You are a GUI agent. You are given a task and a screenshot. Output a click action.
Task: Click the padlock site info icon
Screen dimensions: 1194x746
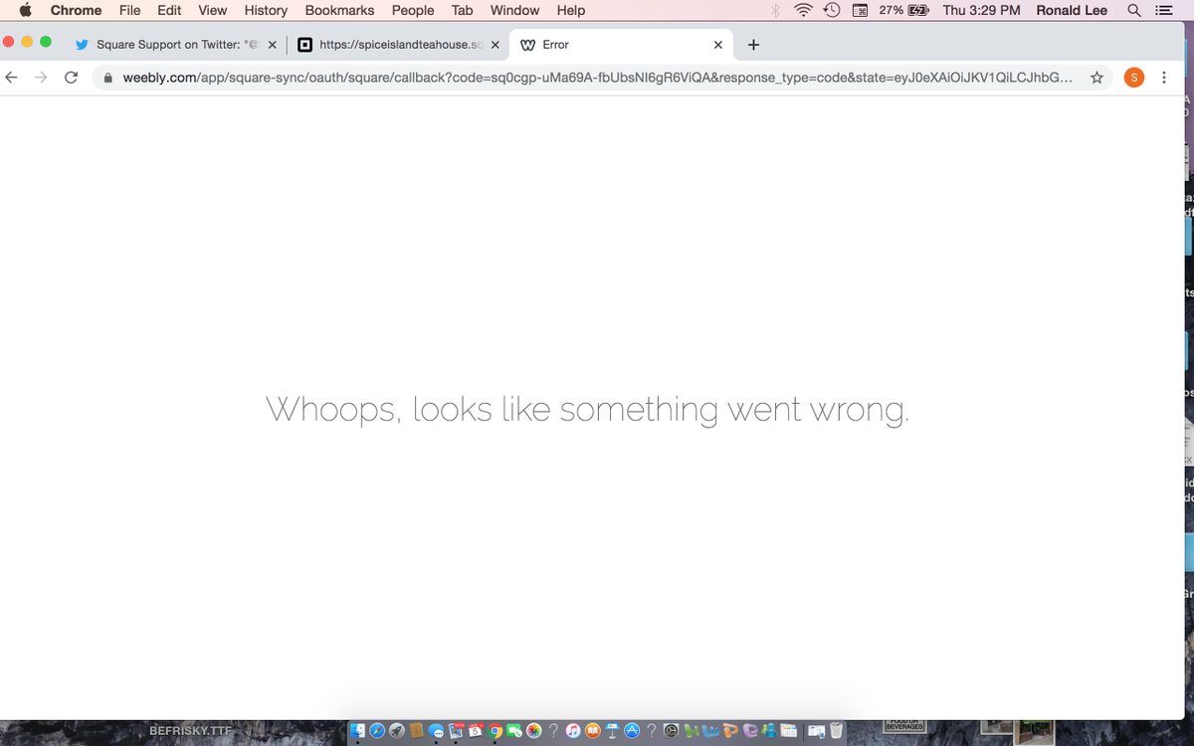[107, 78]
